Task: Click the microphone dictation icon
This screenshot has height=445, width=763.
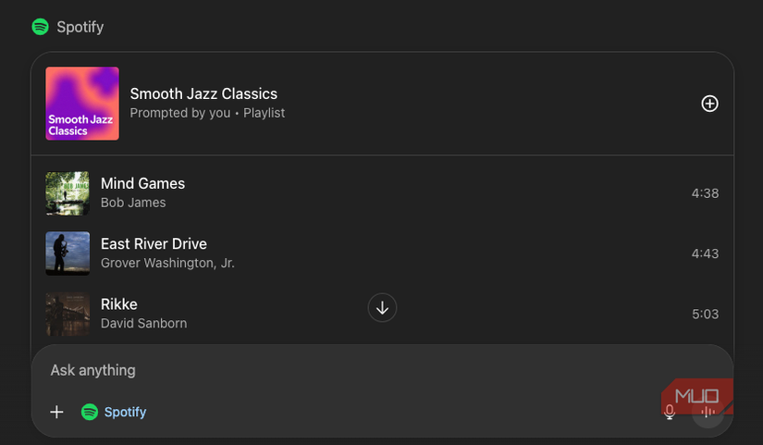Action: pos(670,413)
